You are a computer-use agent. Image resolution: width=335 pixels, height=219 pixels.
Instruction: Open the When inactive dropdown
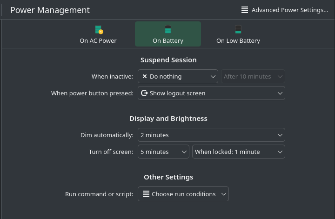pos(178,76)
